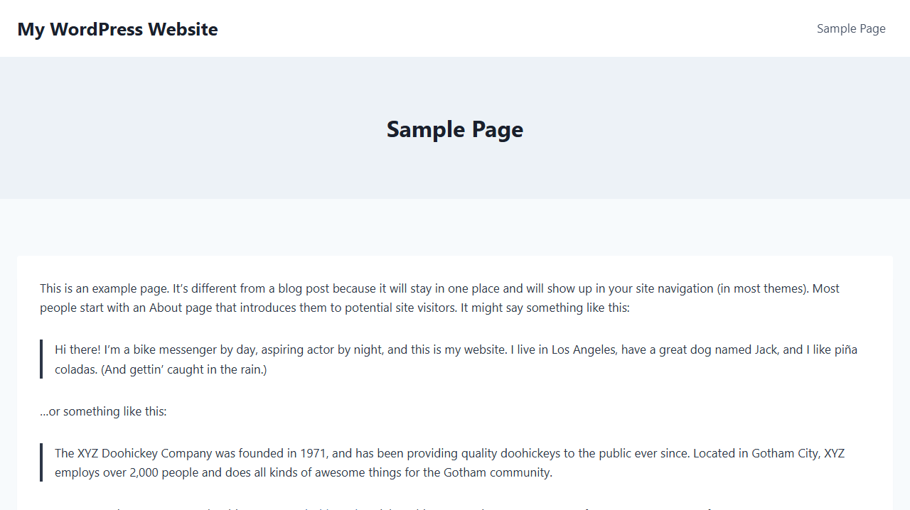Image resolution: width=910 pixels, height=510 pixels.
Task: Click the white content card background
Action: coord(455,270)
